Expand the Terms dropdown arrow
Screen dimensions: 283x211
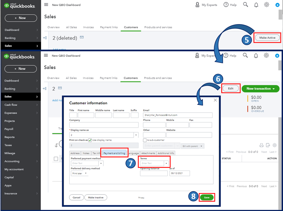click(166, 163)
